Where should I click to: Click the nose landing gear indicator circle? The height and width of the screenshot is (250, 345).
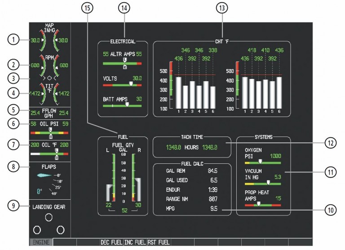click(x=49, y=217)
